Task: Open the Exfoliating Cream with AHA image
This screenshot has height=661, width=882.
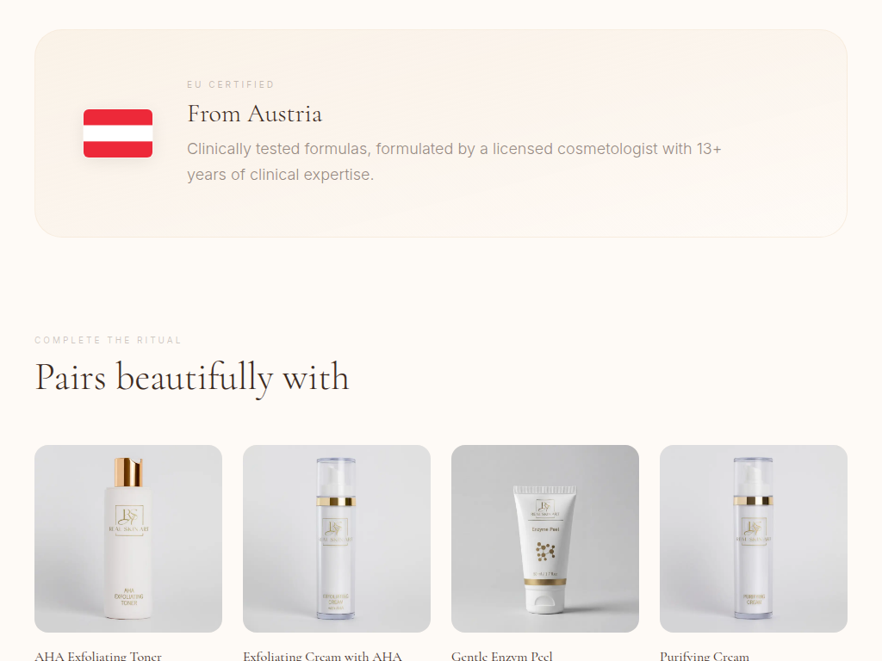Action: click(337, 539)
